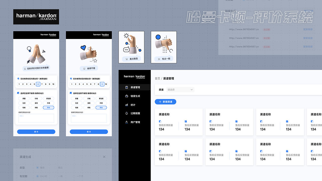The height and width of the screenshot is (181, 322).
Task: Click the bar chart icon beside 统计
Action: (x=127, y=105)
